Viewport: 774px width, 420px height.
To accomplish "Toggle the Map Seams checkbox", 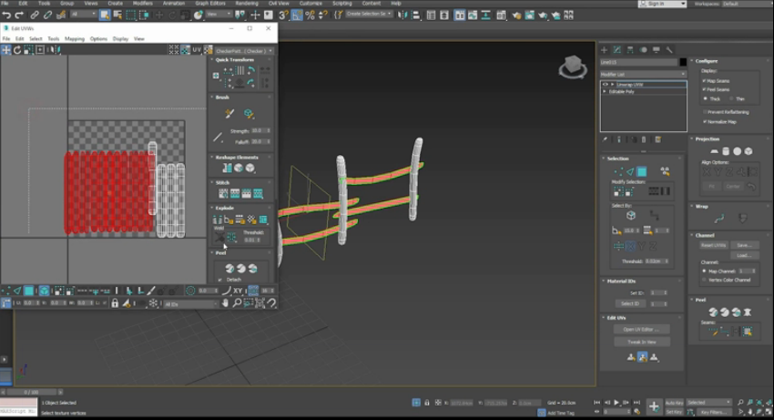I will coord(704,80).
